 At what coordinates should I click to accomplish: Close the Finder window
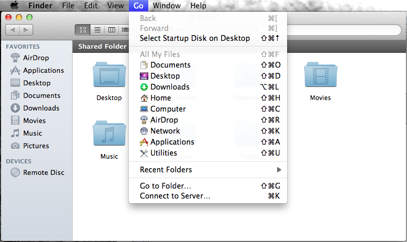[x=8, y=17]
